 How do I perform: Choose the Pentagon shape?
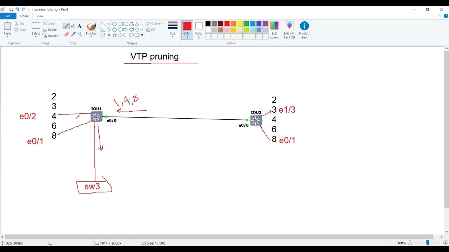(x=114, y=29)
